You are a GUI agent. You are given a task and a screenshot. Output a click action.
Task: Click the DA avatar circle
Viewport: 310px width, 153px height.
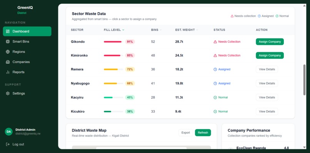[9, 131]
